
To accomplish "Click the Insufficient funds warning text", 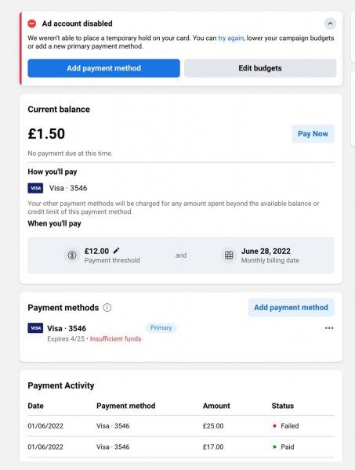I will pos(115,338).
